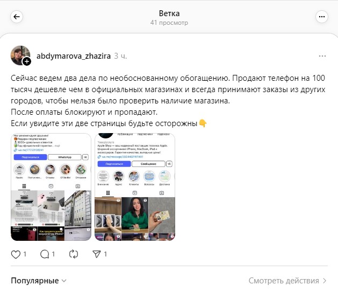Image resolution: width=338 pixels, height=292 pixels.
Task: Reply using the comment bubble icon
Action: (45, 254)
